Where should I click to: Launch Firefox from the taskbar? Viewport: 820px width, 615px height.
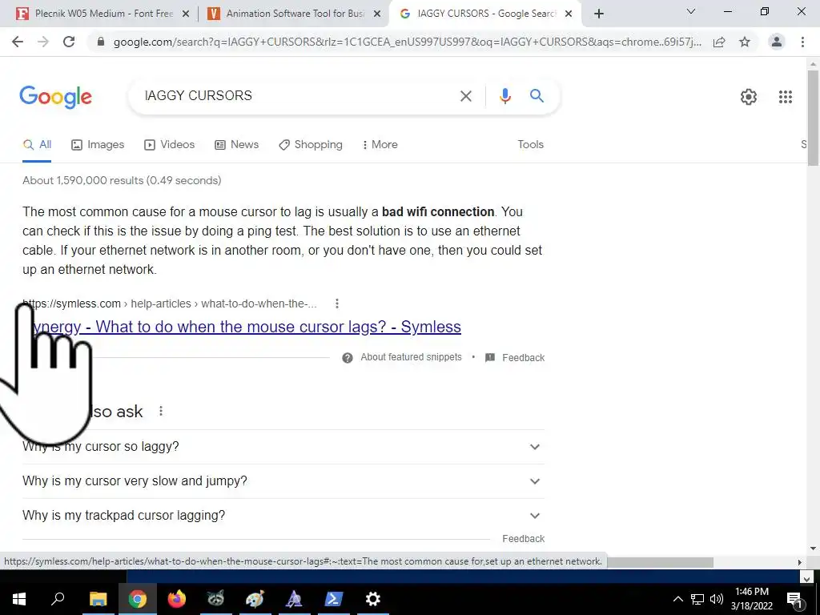pos(176,599)
